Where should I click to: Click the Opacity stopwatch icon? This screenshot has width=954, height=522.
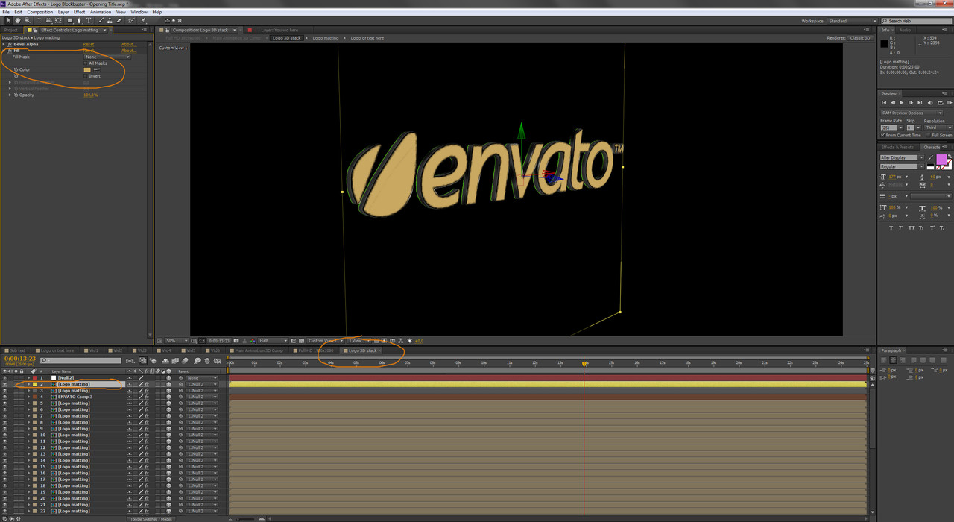click(16, 95)
